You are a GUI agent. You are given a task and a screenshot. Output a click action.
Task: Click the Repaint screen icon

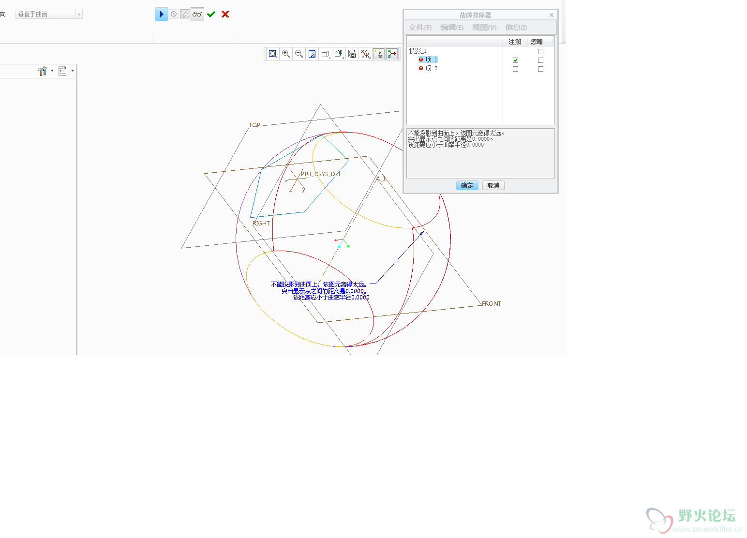(312, 54)
